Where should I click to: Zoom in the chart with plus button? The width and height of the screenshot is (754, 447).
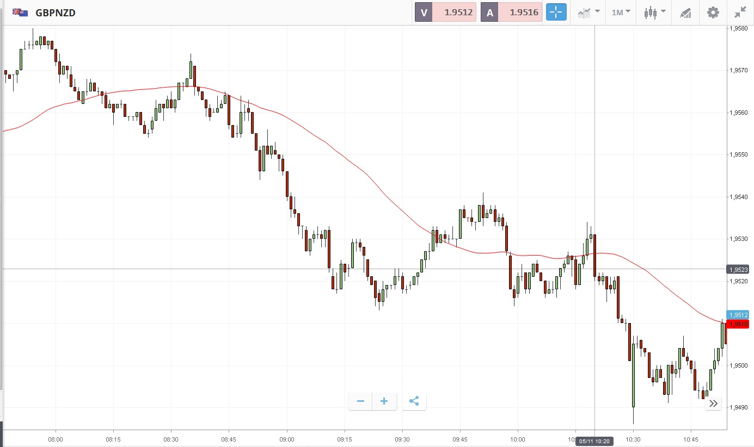[384, 401]
